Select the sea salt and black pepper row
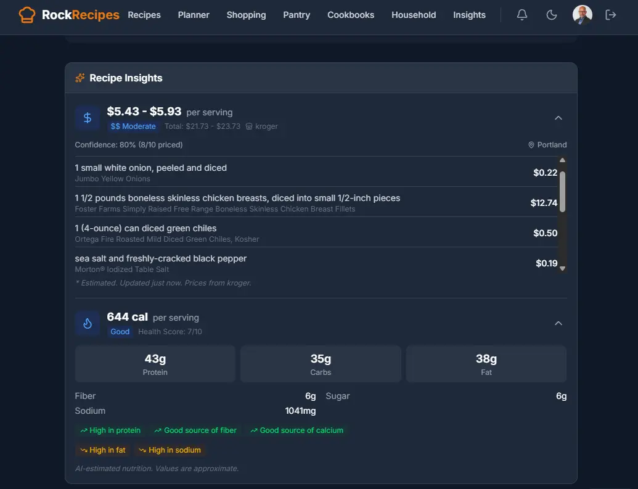Image resolution: width=638 pixels, height=489 pixels. [x=316, y=263]
